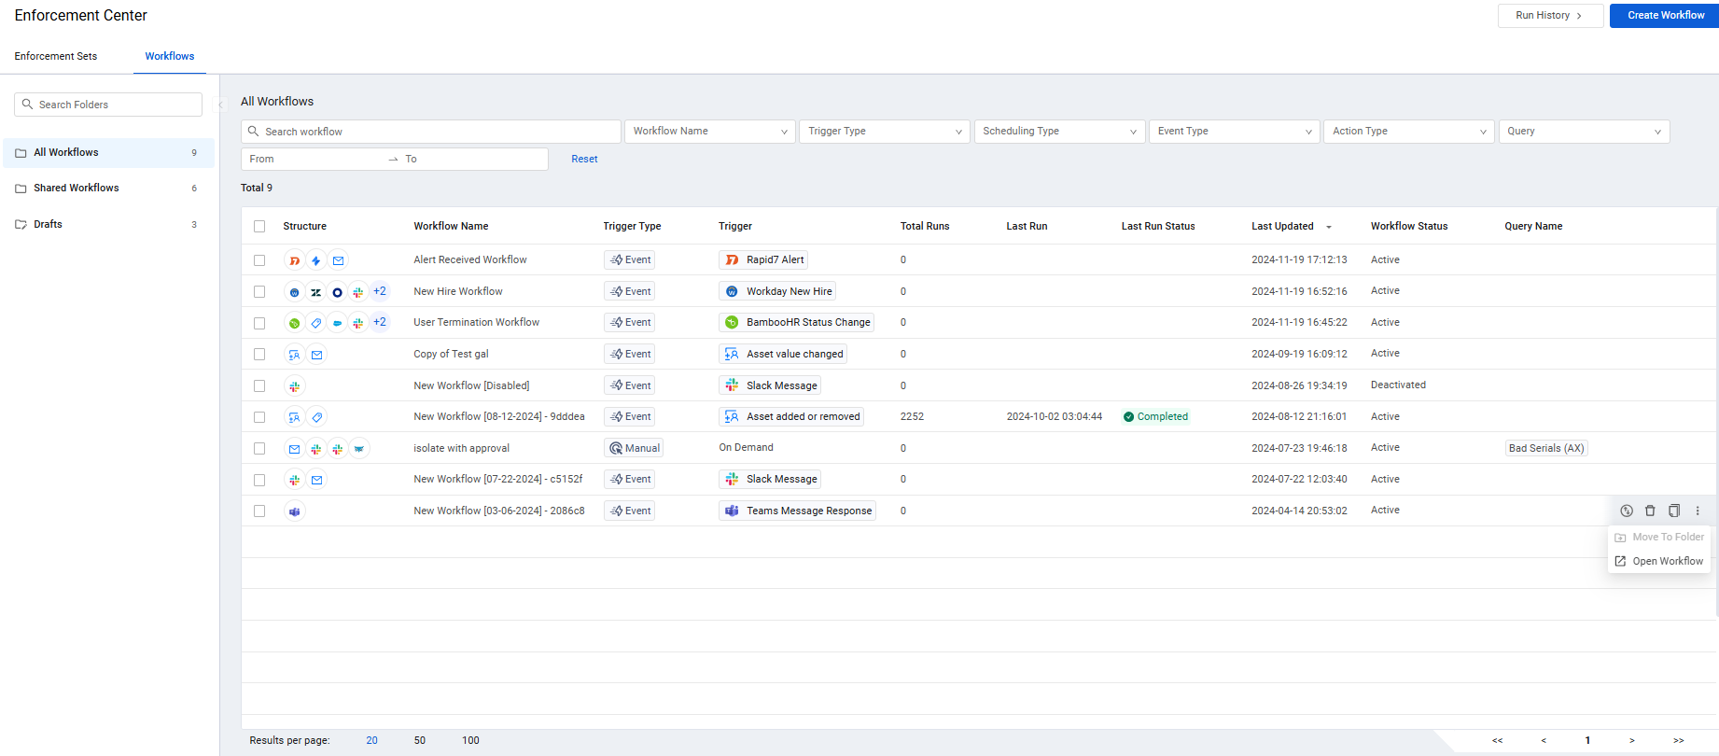This screenshot has height=756, width=1719.
Task: Choose Open Workflow from the context menu
Action: click(x=1659, y=561)
